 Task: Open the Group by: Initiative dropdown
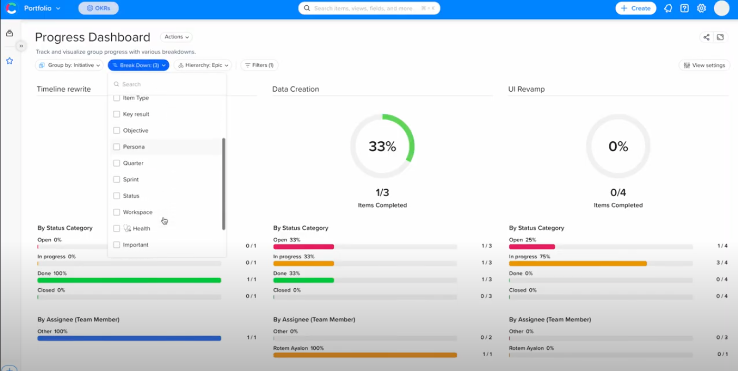[70, 65]
